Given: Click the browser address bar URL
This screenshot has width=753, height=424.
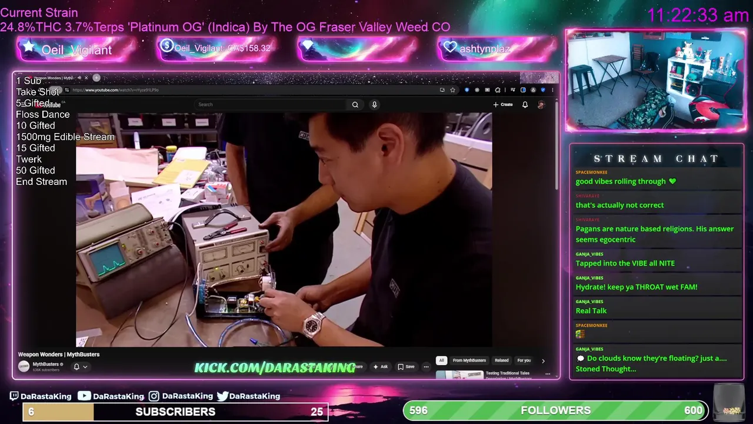Looking at the screenshot, I should pyautogui.click(x=115, y=90).
